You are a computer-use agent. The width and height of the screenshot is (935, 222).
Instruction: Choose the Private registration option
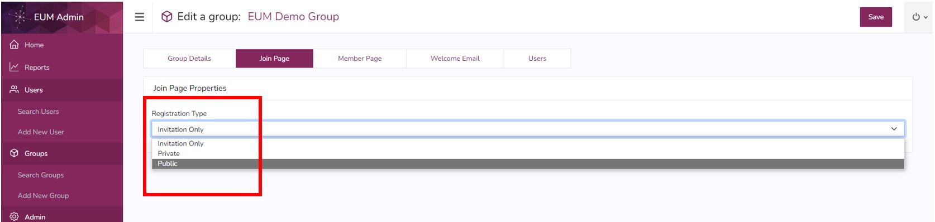(528, 153)
